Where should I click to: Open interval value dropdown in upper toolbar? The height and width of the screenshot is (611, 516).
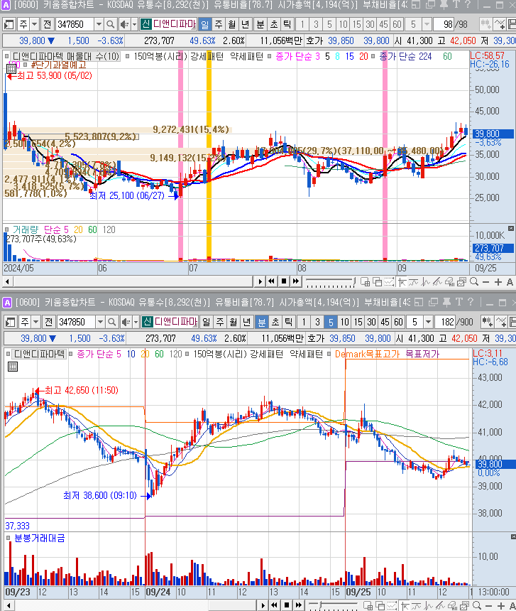[x=427, y=25]
